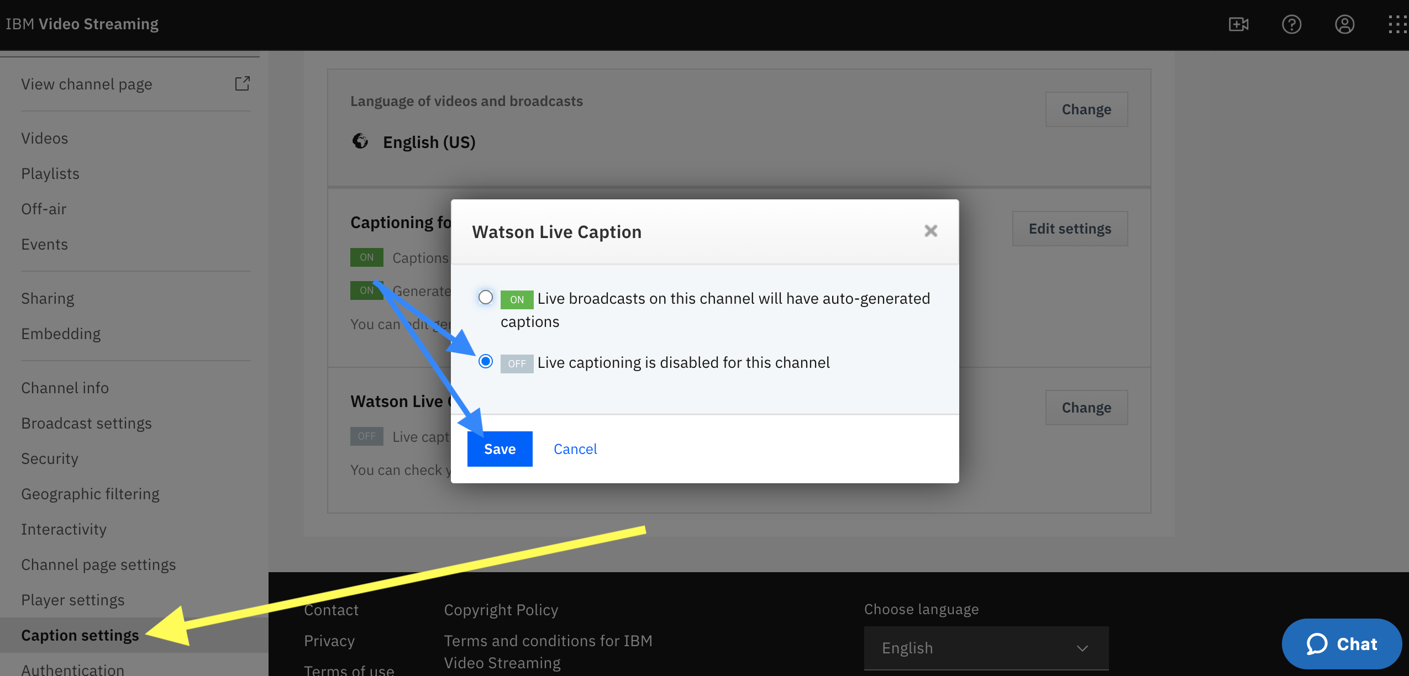This screenshot has height=676, width=1409.
Task: Click the IBM Video Streaming logo
Action: click(x=82, y=24)
